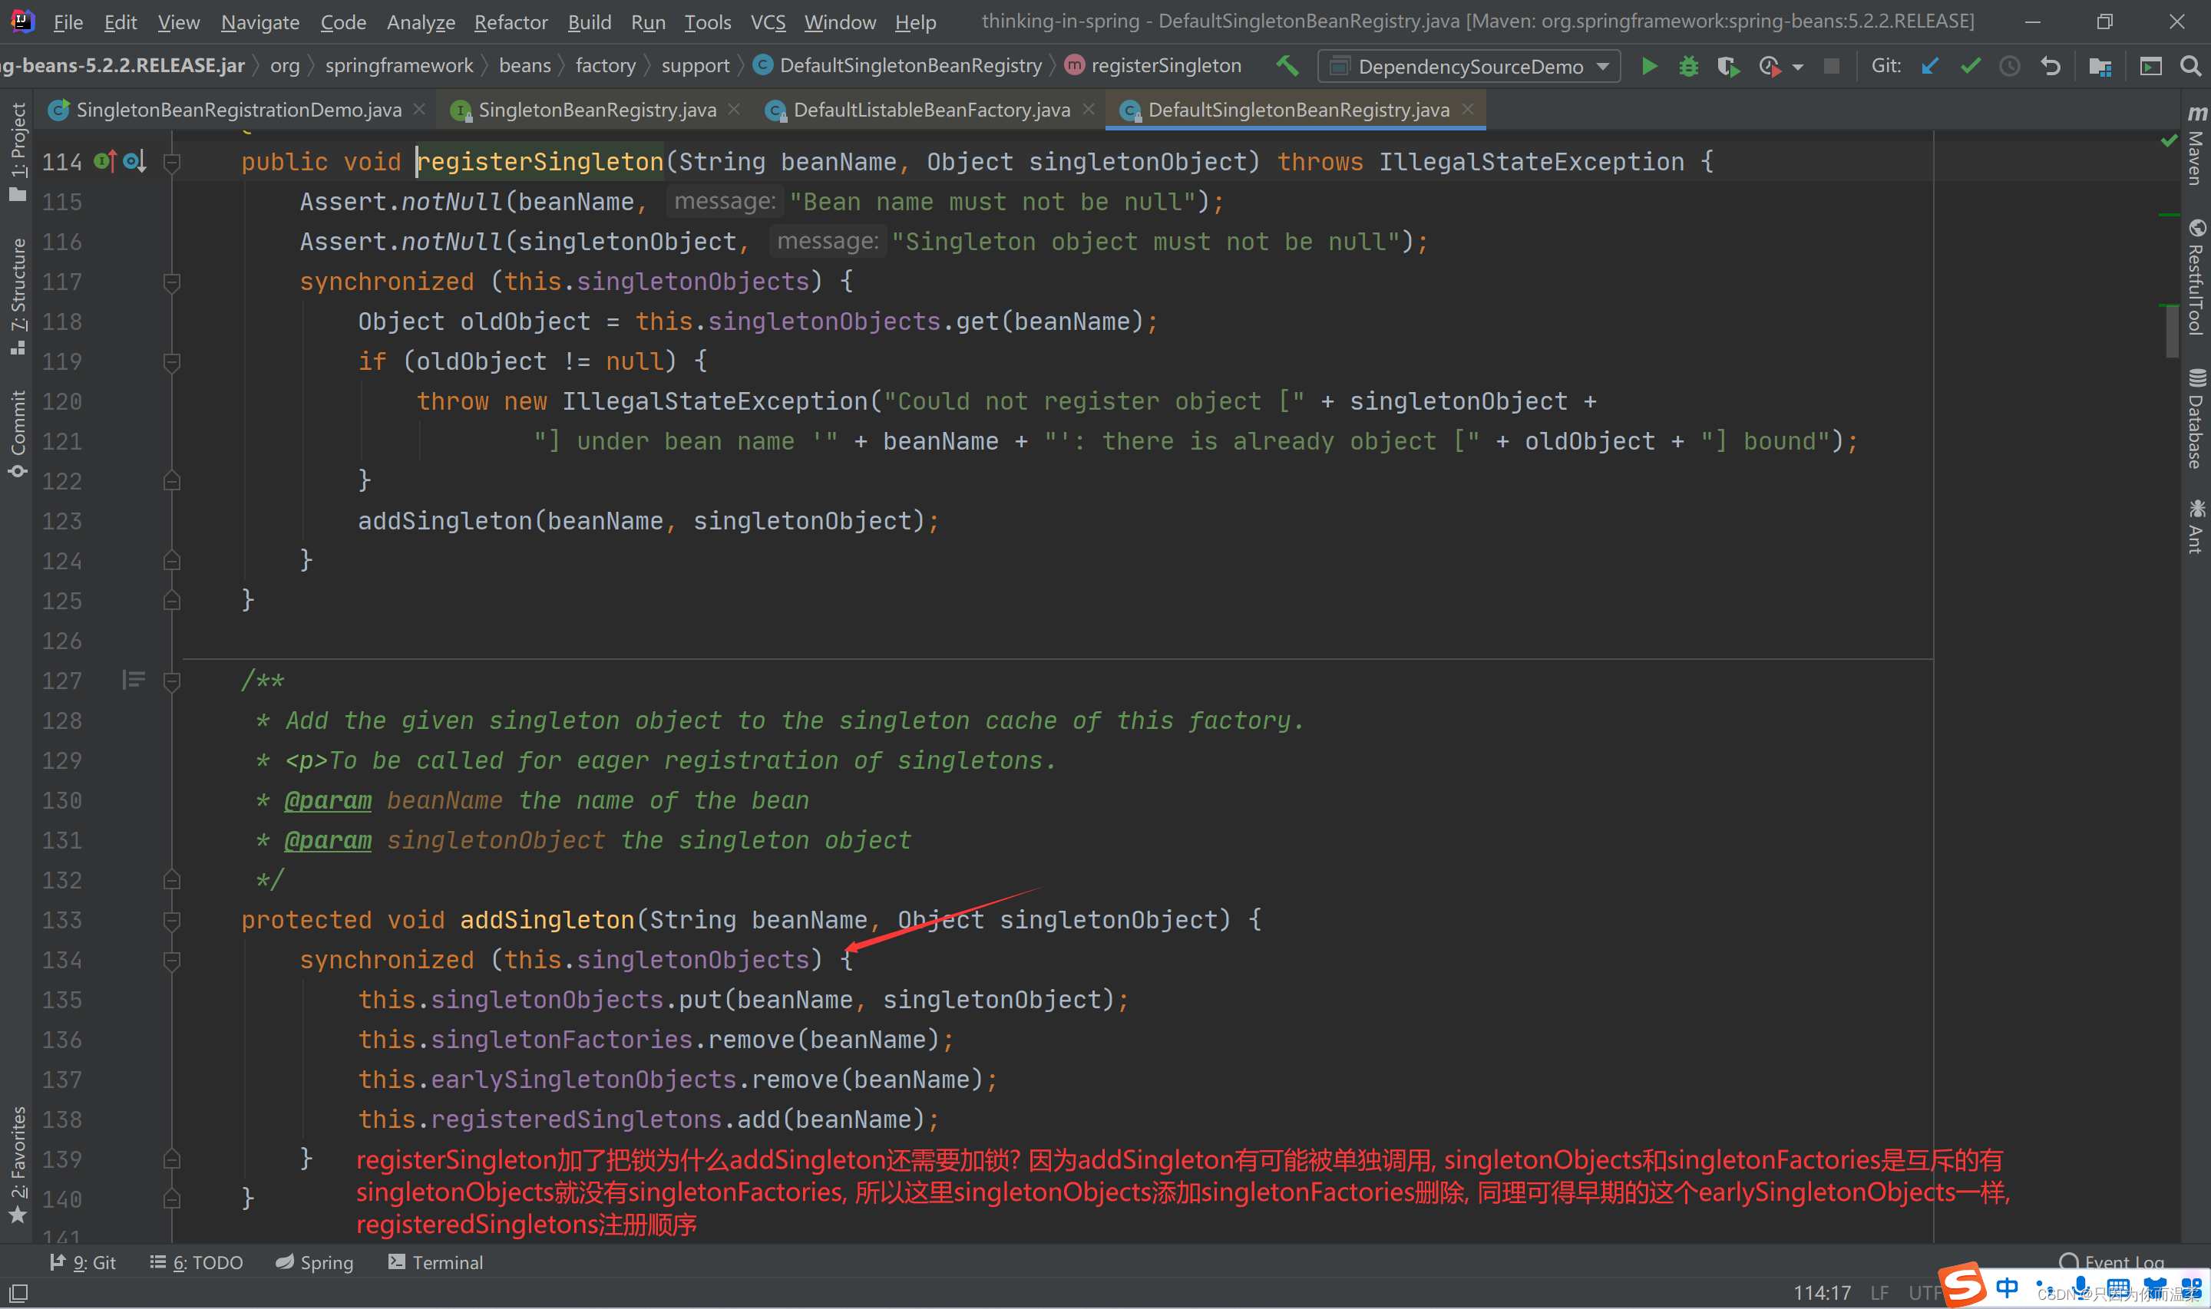The image size is (2211, 1309).
Task: Start debugging with the bug icon
Action: 1687,66
